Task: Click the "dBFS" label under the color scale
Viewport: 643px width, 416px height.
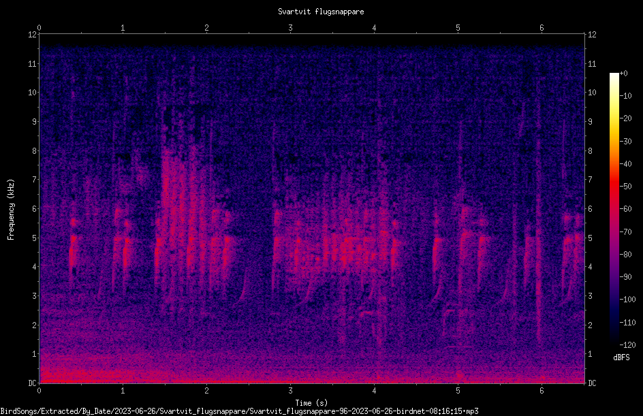Action: click(621, 357)
